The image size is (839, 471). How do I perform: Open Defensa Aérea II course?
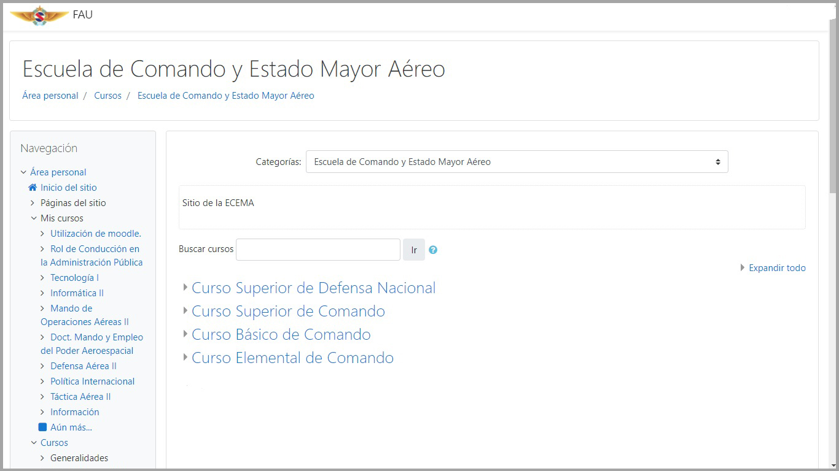(x=84, y=366)
